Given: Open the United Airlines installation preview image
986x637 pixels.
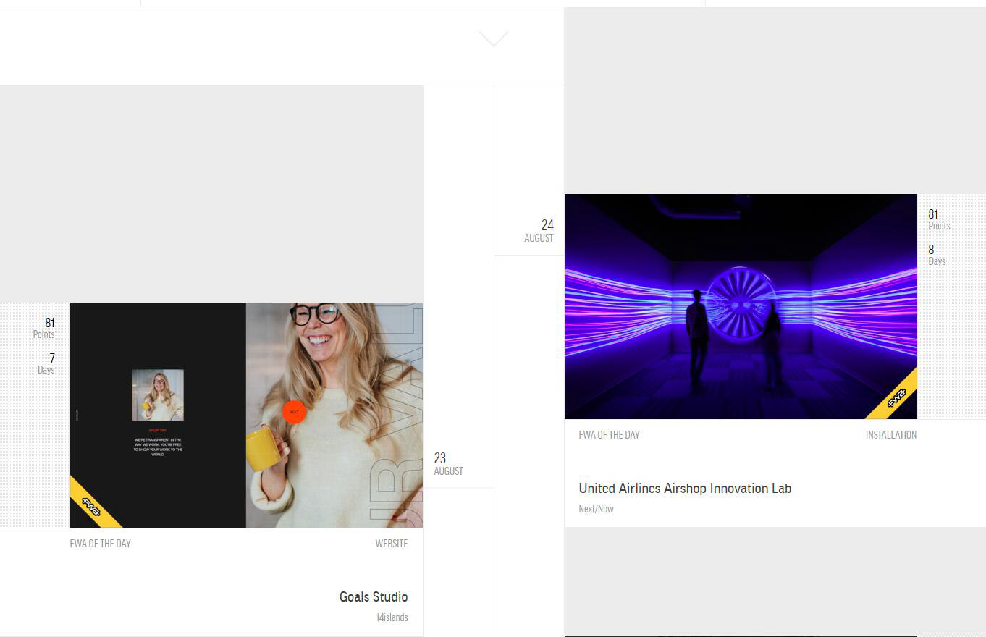Looking at the screenshot, I should pyautogui.click(x=741, y=306).
